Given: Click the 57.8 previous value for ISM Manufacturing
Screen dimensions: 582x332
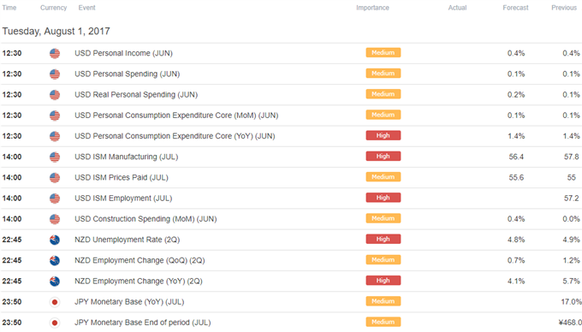Looking at the screenshot, I should click(571, 157).
